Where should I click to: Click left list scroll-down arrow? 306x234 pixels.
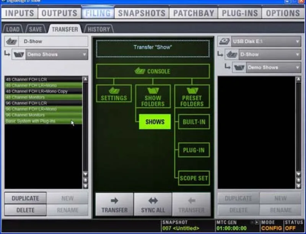(85, 174)
